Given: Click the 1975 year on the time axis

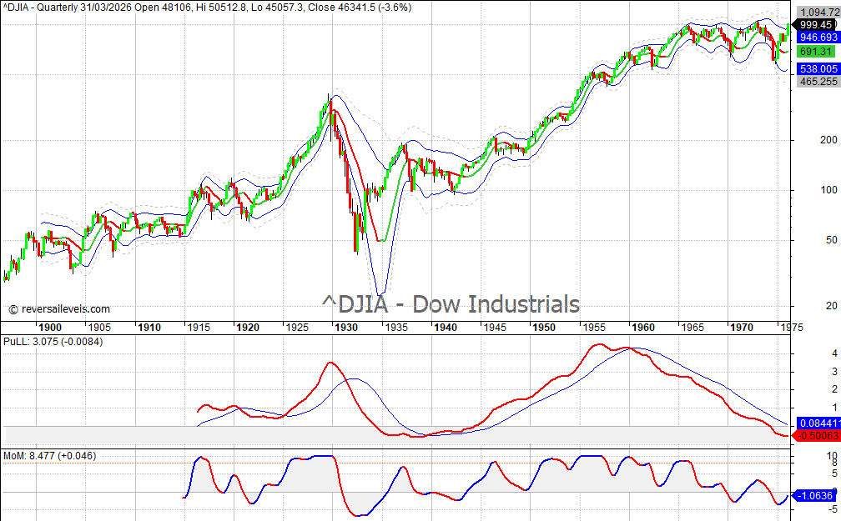Looking at the screenshot, I should 791,328.
